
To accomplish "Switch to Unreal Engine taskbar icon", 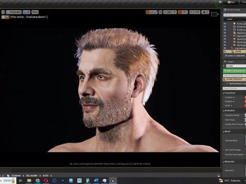I will [113, 180].
